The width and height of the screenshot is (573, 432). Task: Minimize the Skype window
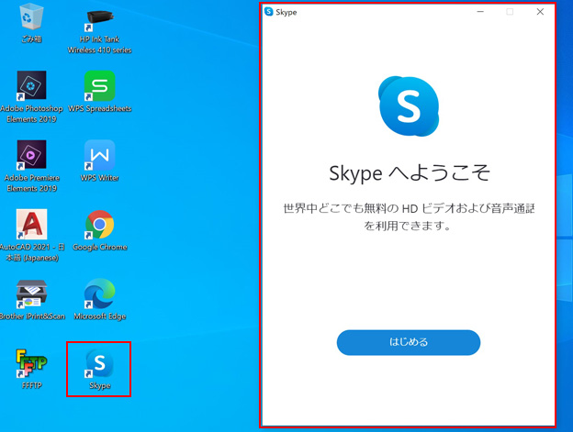coord(480,12)
